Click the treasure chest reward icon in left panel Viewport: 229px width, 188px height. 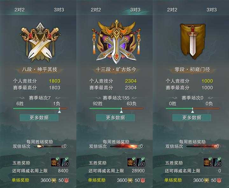point(55,162)
